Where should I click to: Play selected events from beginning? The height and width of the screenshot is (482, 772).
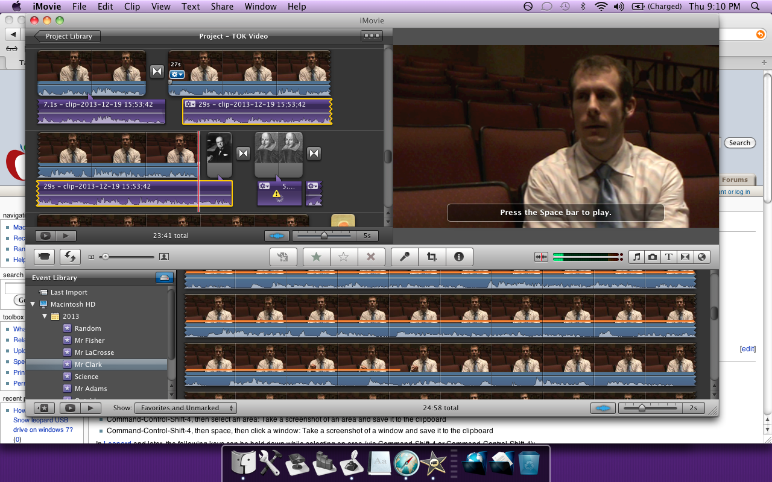[90, 408]
